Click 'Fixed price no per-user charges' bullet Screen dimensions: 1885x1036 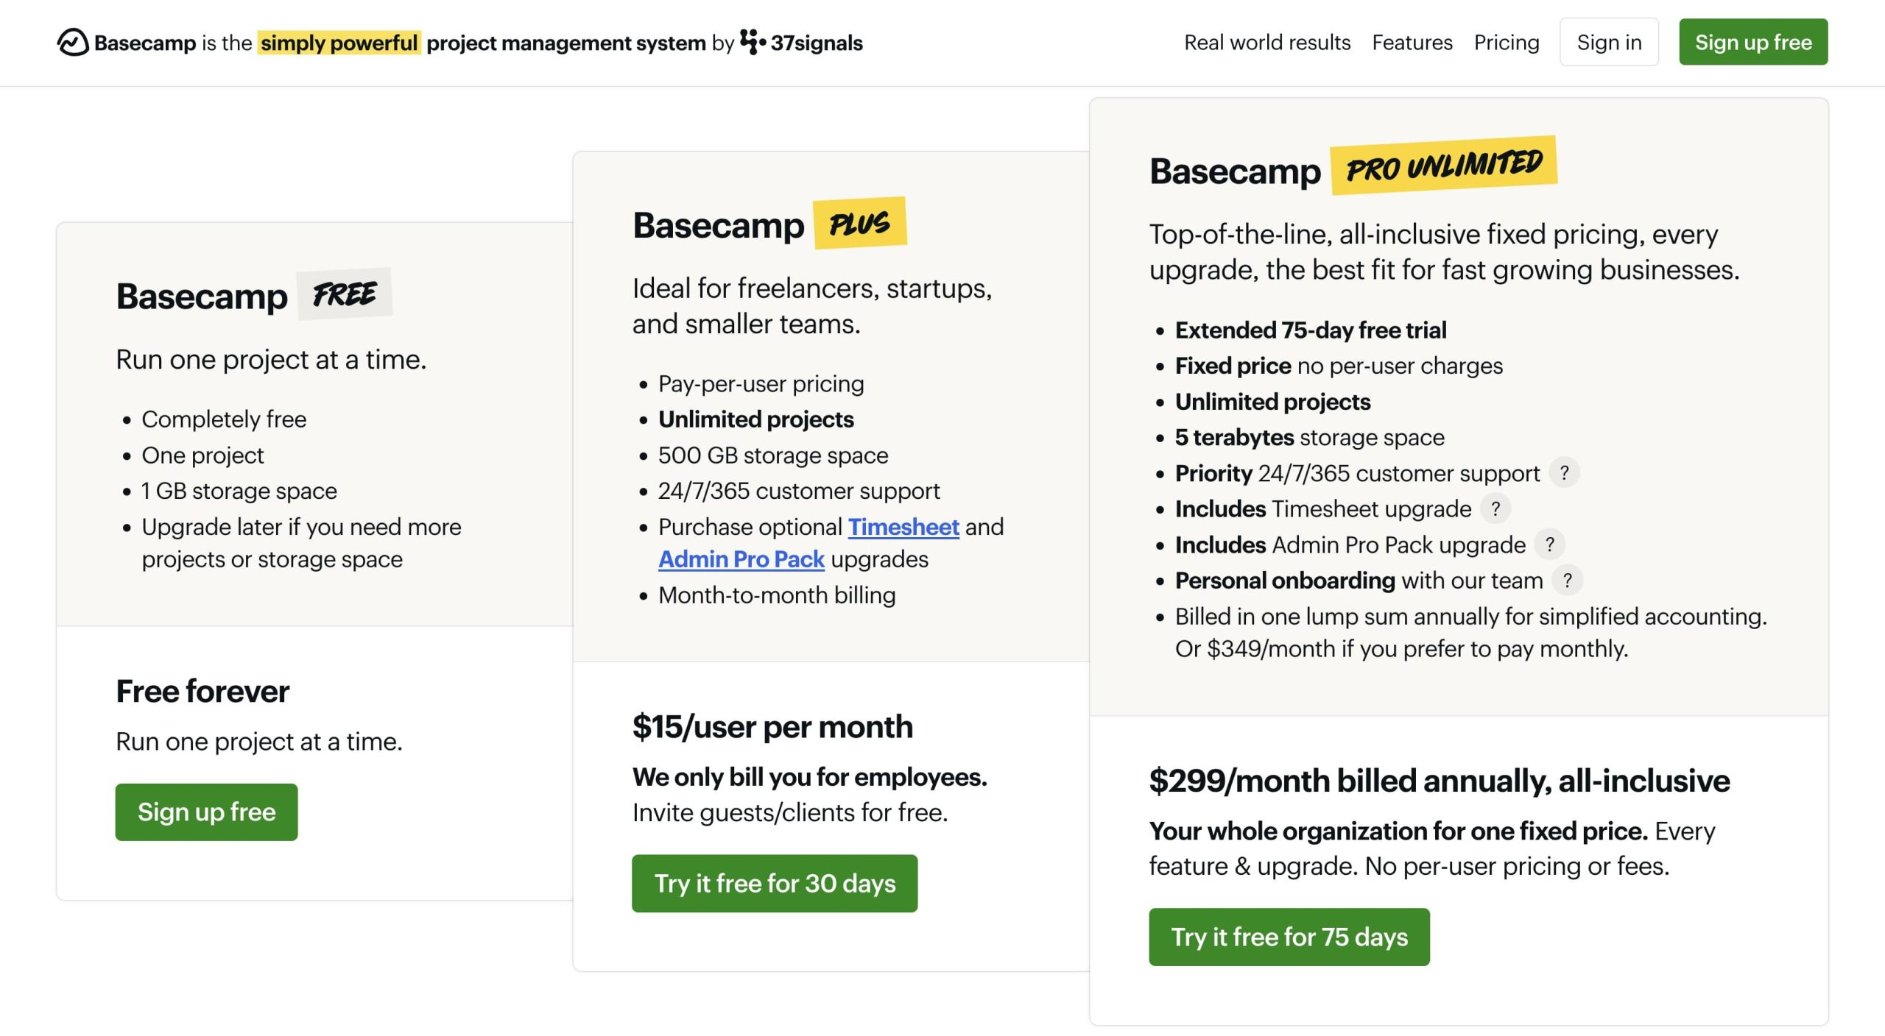[x=1339, y=366]
